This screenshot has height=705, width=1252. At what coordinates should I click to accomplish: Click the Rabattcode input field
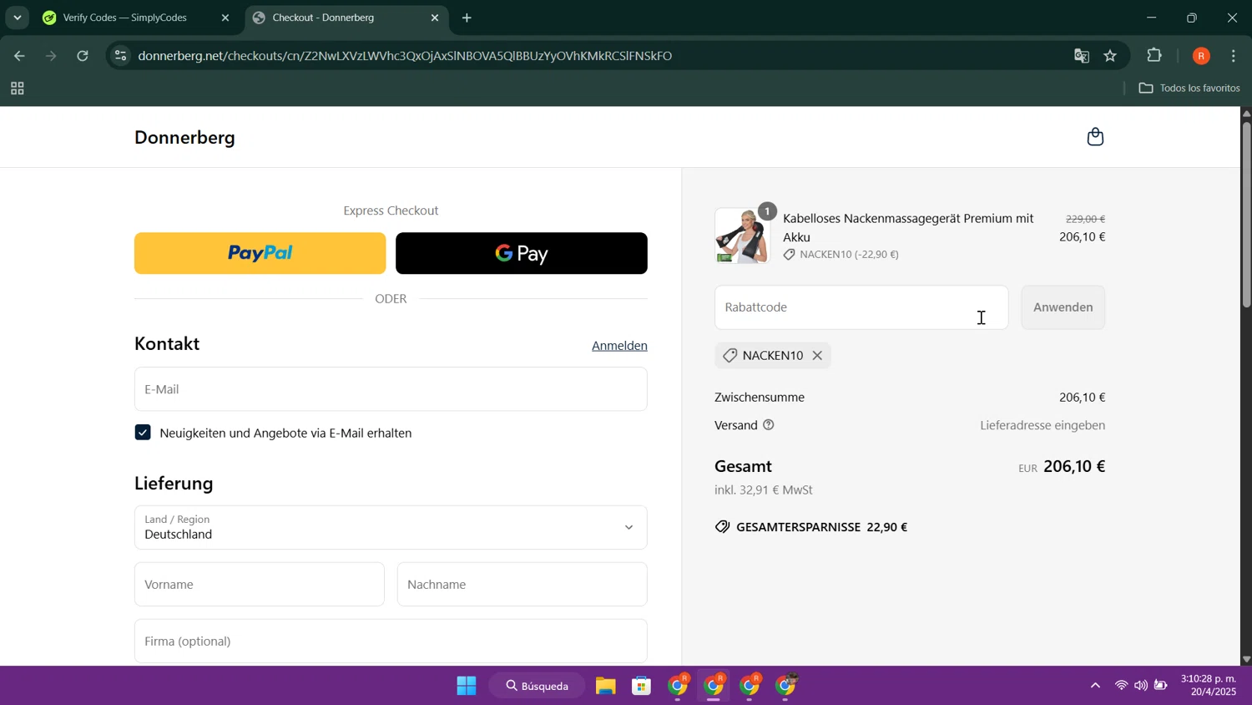861,307
